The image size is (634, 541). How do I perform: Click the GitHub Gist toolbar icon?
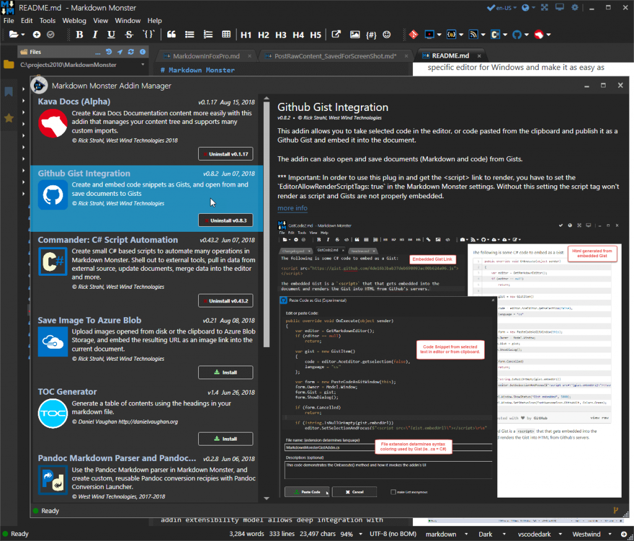coord(517,35)
